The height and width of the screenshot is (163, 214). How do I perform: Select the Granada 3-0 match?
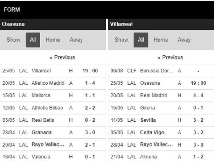42,132
